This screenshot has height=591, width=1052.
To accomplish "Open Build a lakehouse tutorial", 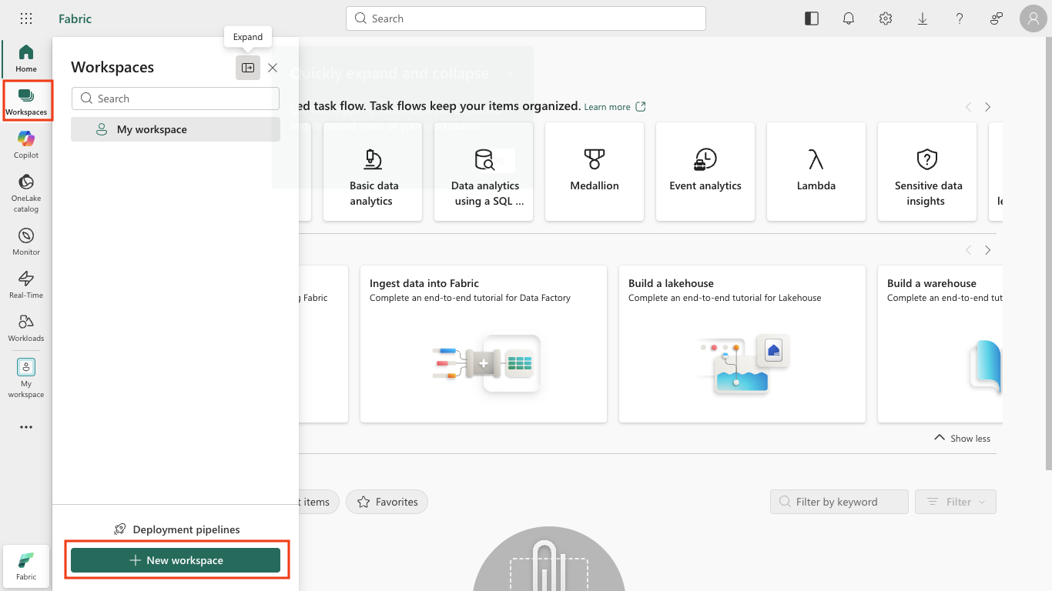I will pos(742,344).
